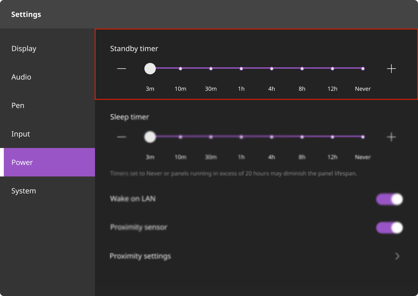The height and width of the screenshot is (296, 418).
Task: Click the plus icon on Standby timer
Action: 391,69
